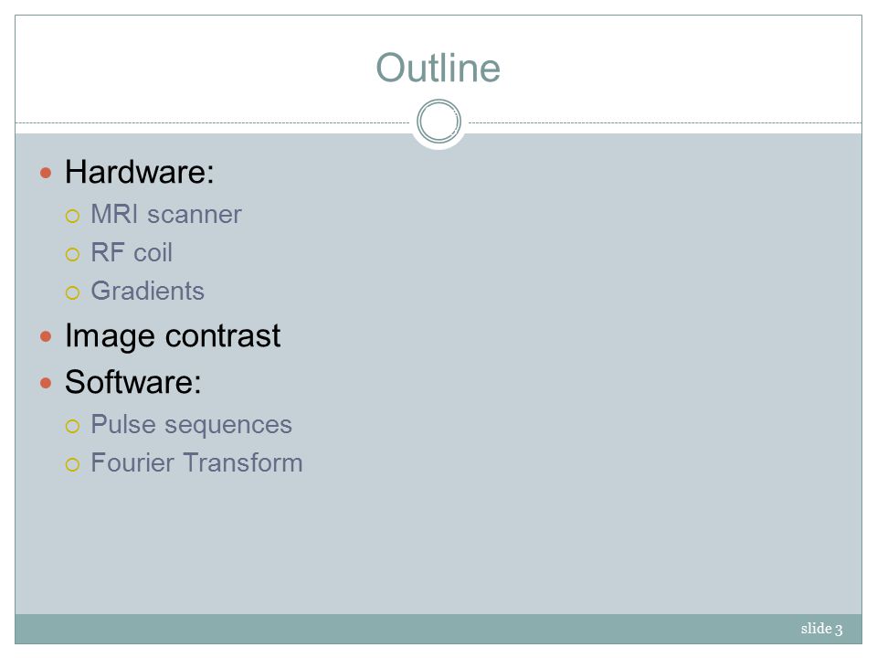Image resolution: width=877 pixels, height=658 pixels.
Task: Click the hollow bullet next to MRI scanner
Action: click(73, 216)
